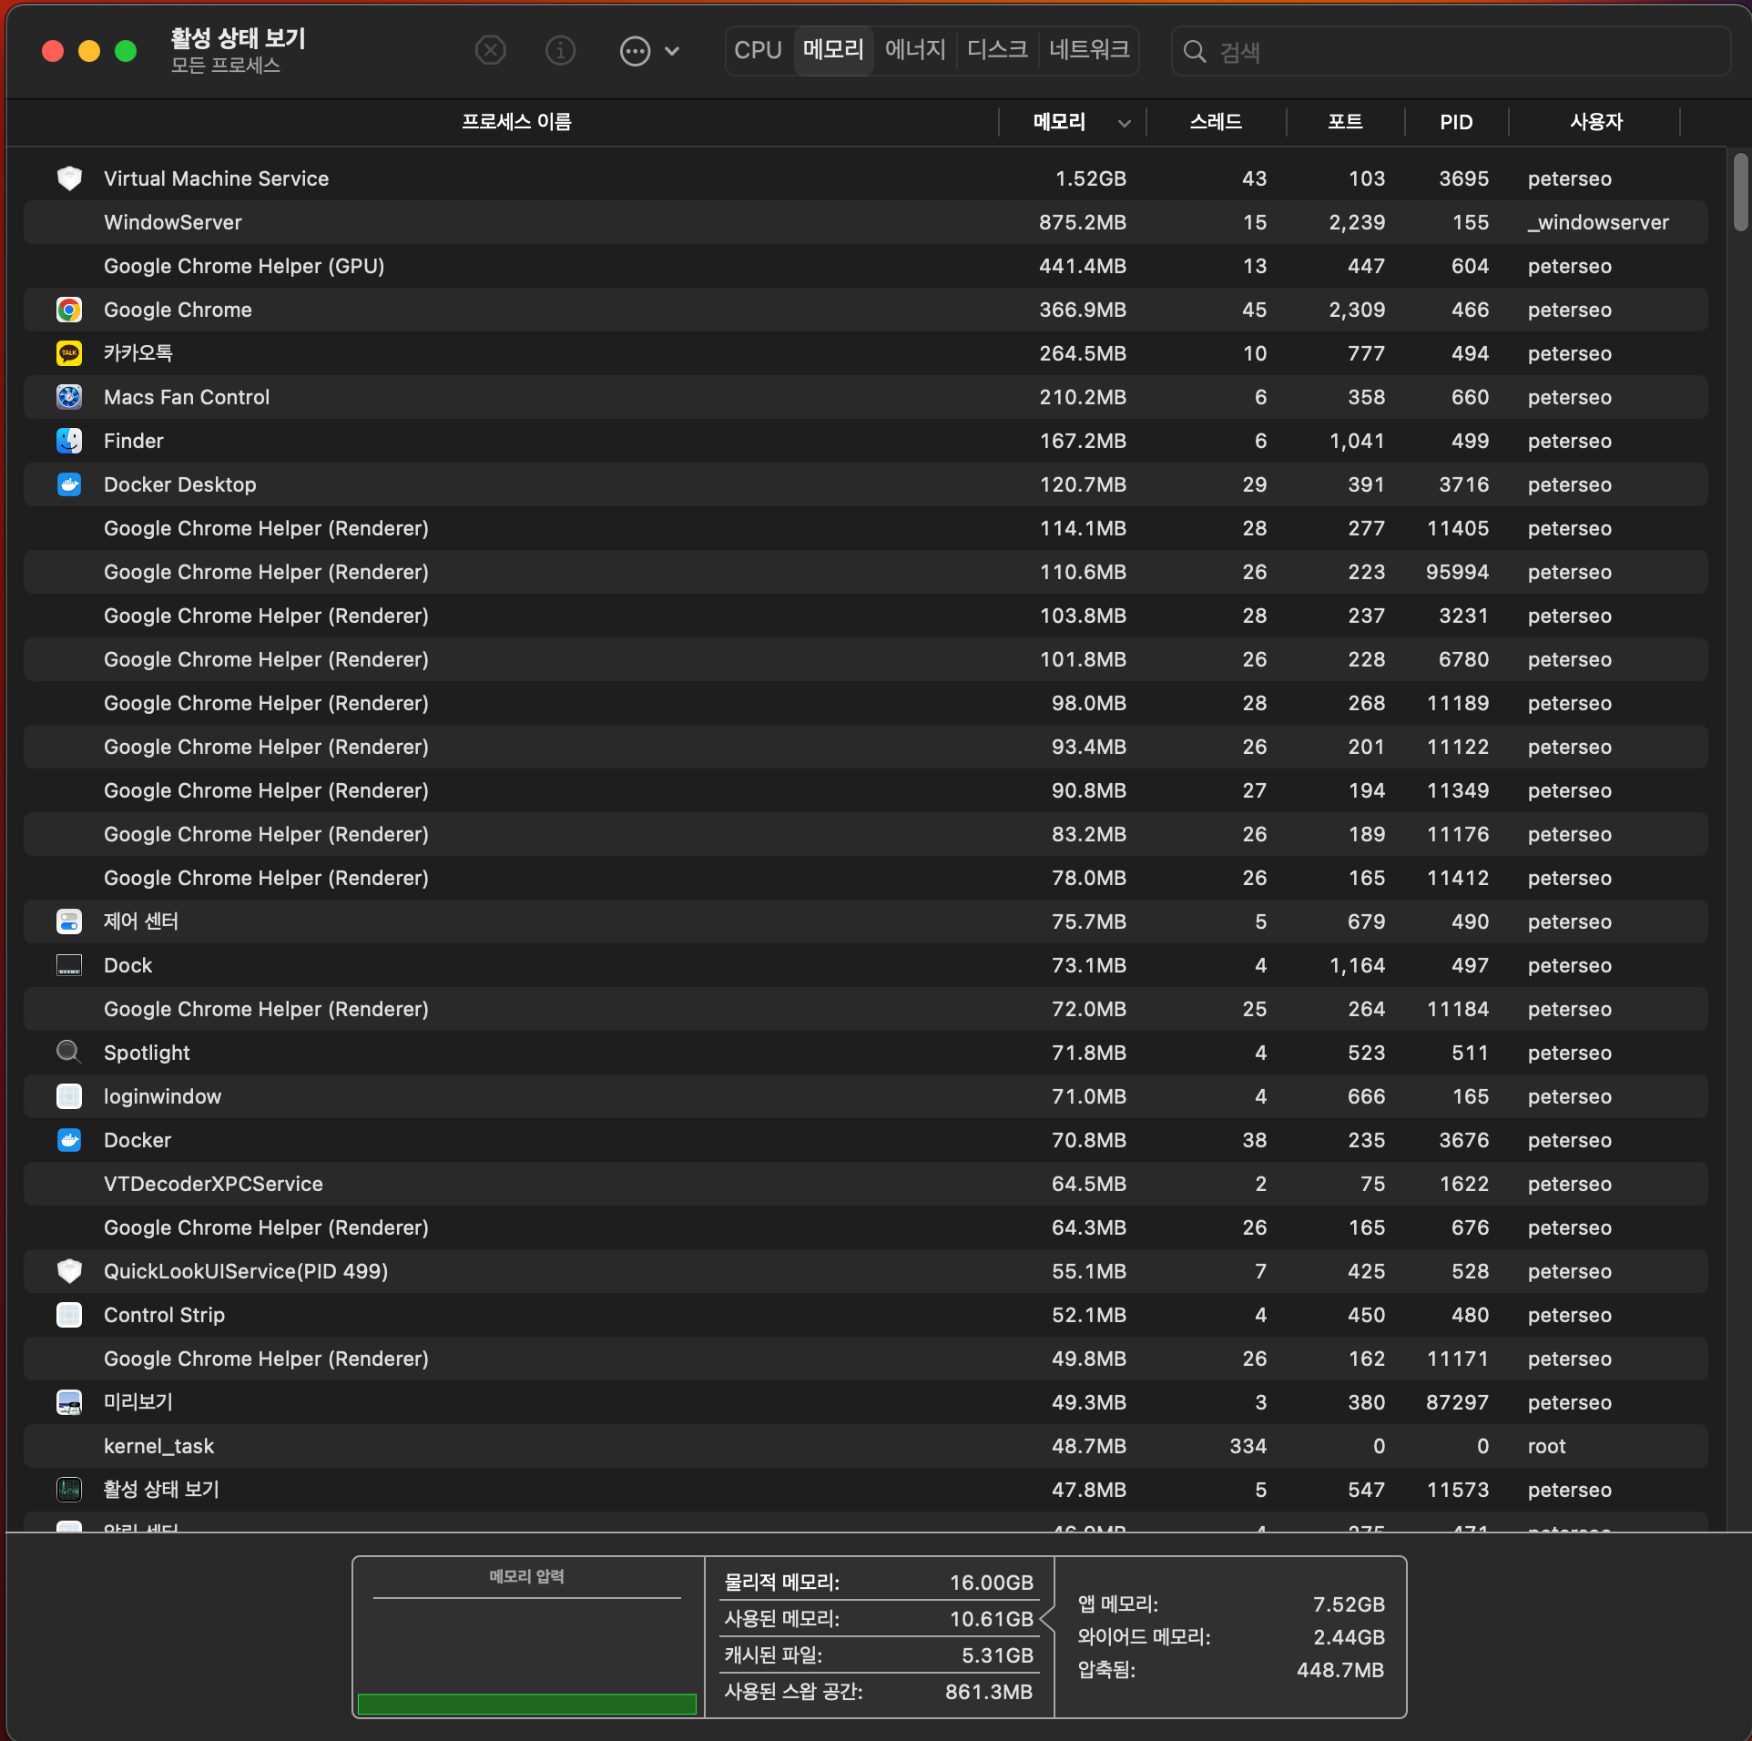Click the KakaoTalk (카카오톡) process icon
The width and height of the screenshot is (1752, 1741).
(x=69, y=353)
